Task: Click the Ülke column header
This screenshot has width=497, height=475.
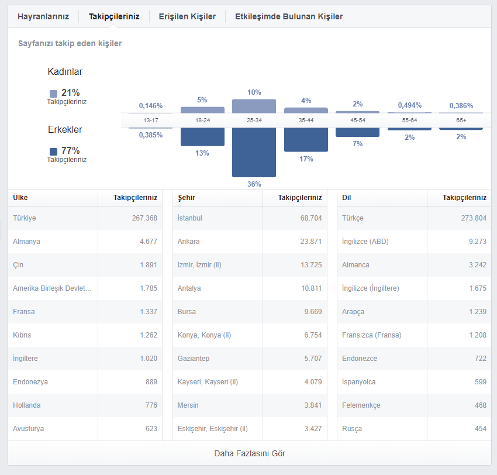Action: (20, 198)
